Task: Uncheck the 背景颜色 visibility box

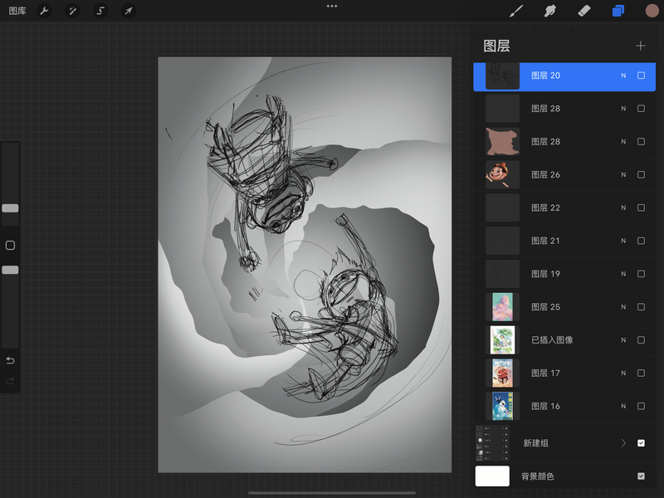Action: [641, 476]
